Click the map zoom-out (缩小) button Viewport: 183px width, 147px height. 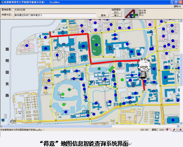coord(116,15)
